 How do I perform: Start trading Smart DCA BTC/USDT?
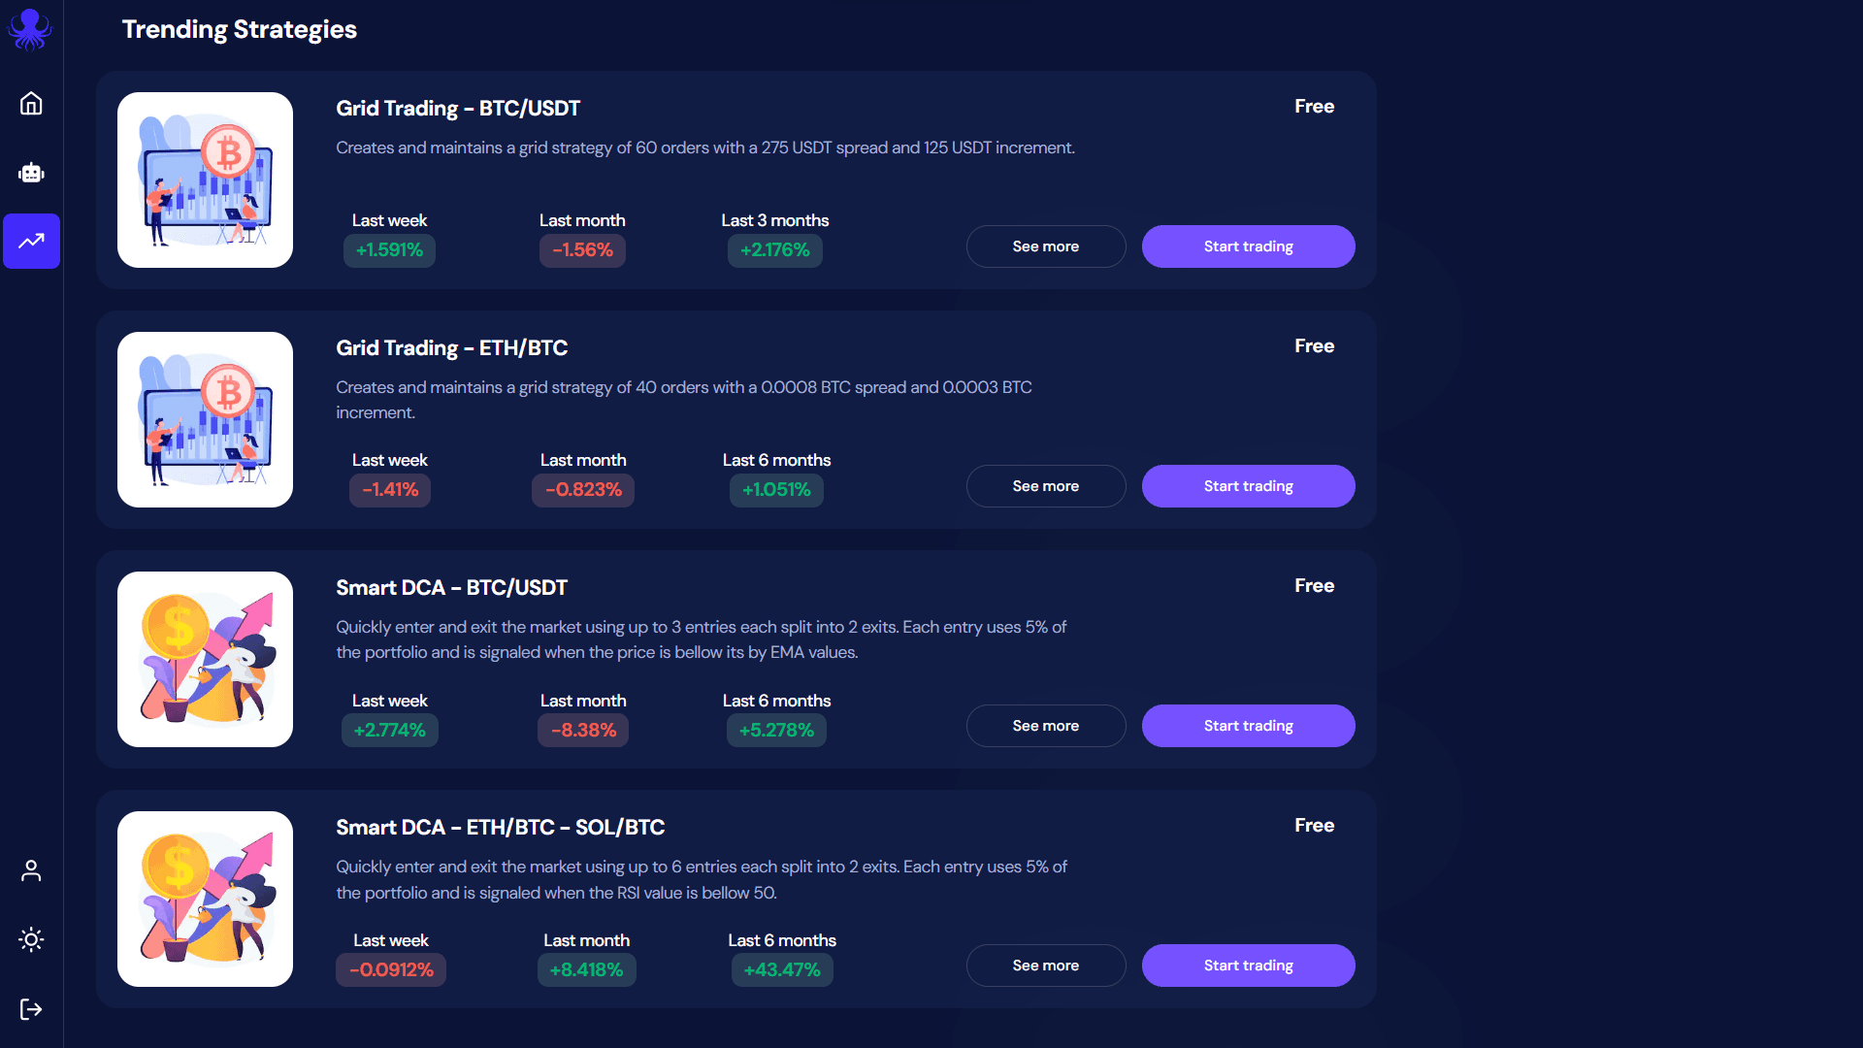1249,726
